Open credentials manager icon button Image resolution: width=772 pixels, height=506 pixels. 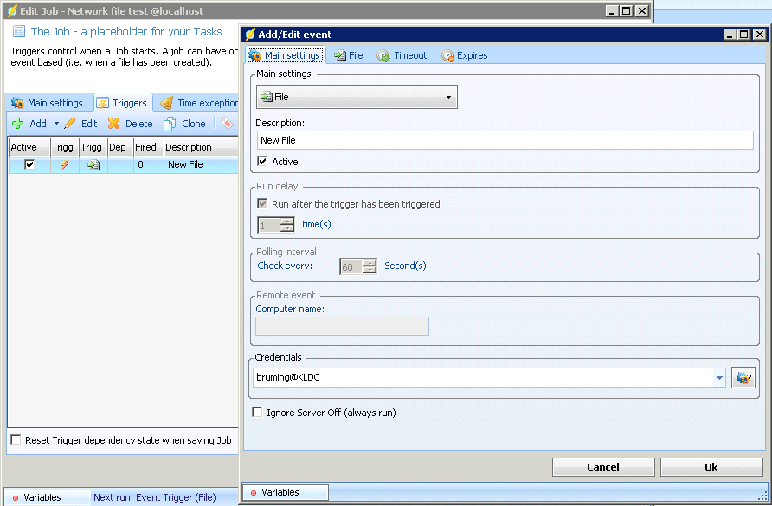[x=743, y=377]
